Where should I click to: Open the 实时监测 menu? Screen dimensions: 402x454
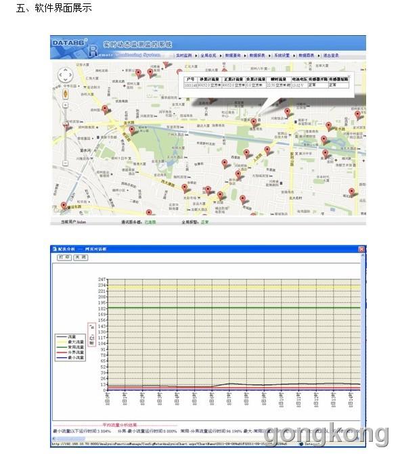pos(184,55)
